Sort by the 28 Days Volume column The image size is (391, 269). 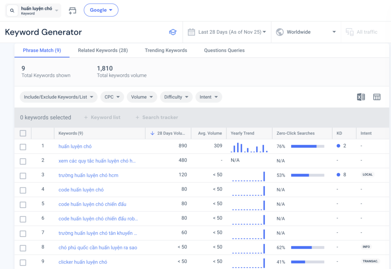(168, 133)
